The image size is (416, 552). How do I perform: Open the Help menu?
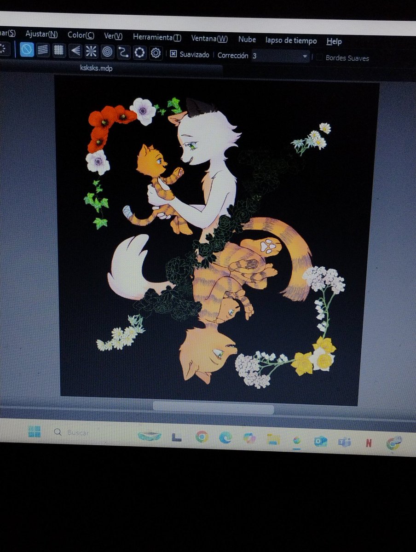coord(334,41)
